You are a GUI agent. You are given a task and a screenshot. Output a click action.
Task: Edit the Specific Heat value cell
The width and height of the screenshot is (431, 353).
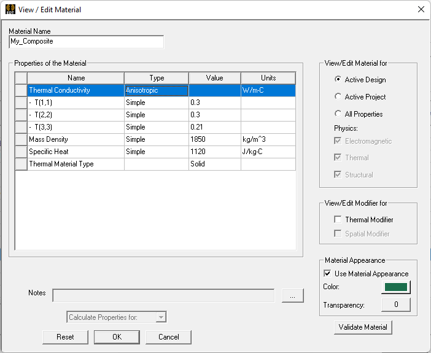click(214, 152)
